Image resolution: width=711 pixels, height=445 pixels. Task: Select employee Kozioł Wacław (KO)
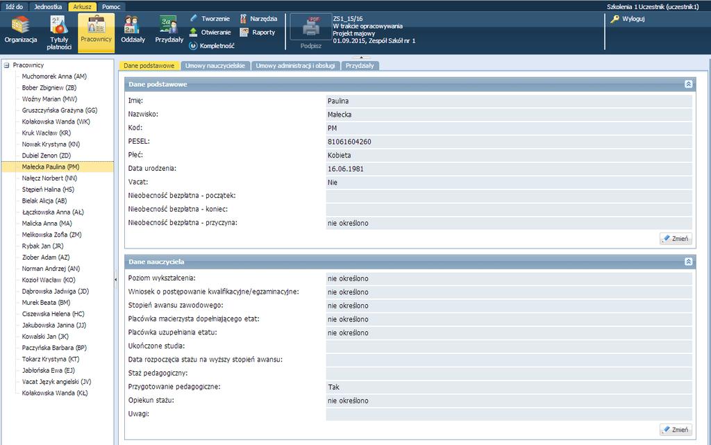pyautogui.click(x=49, y=280)
